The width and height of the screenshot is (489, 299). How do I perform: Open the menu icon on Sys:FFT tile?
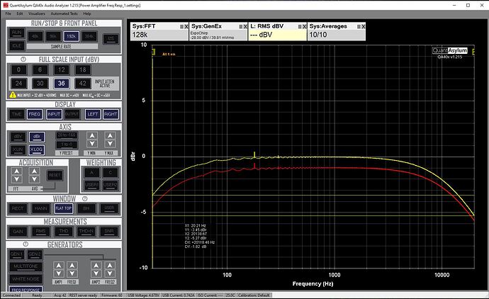[181, 26]
